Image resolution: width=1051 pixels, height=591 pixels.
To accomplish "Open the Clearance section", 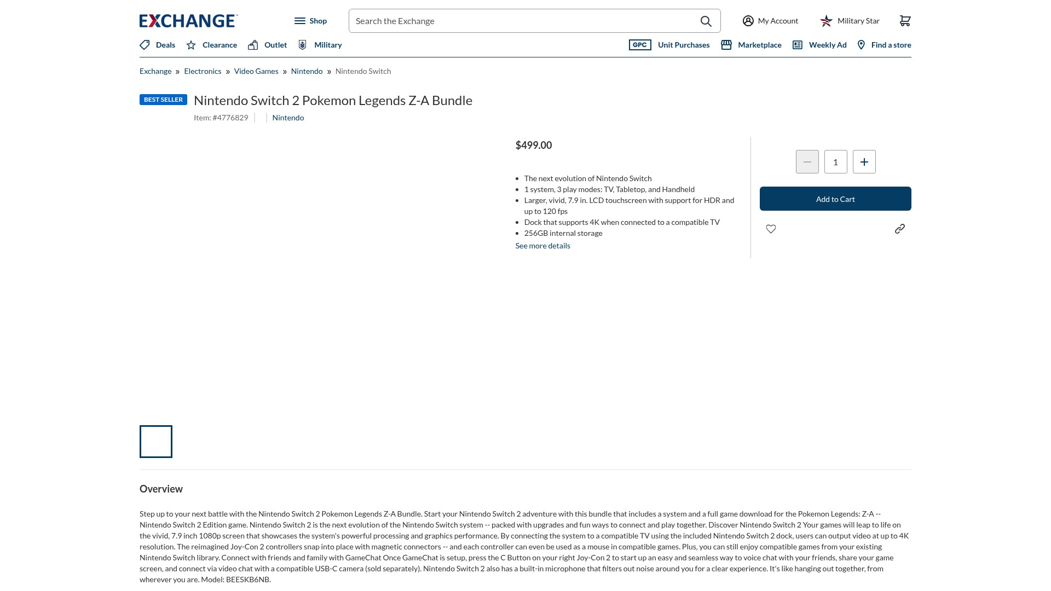I will (x=211, y=45).
